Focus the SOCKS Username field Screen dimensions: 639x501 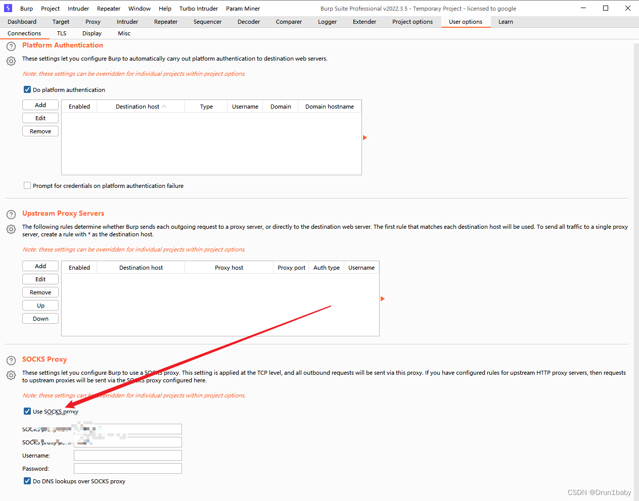click(128, 456)
